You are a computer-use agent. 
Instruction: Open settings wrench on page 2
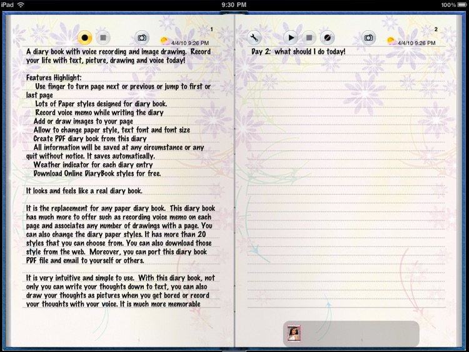pyautogui.click(x=255, y=38)
